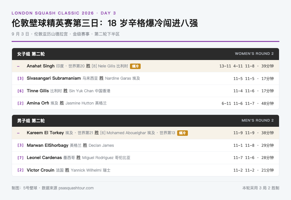
Task: Click the MEN'S ROUND 2 label
Action: tap(258, 121)
